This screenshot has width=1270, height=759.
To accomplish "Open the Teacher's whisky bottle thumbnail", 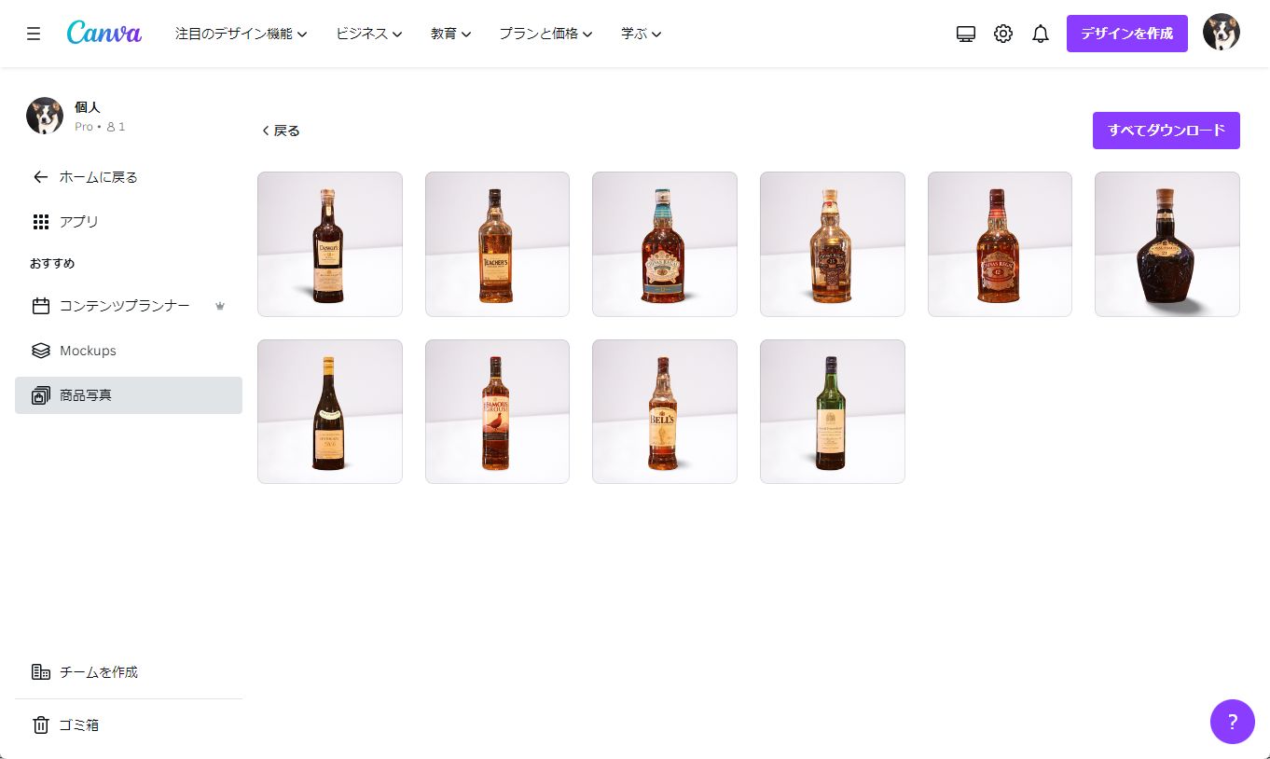I will click(x=497, y=244).
